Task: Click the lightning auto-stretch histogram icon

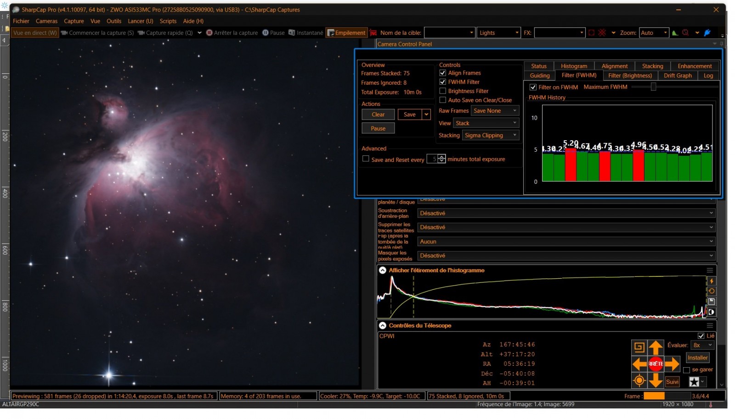Action: (712, 281)
